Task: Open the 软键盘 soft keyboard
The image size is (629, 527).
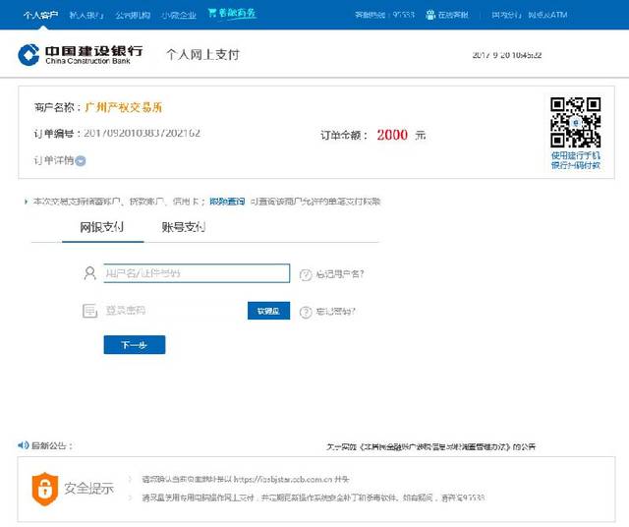Action: (268, 311)
